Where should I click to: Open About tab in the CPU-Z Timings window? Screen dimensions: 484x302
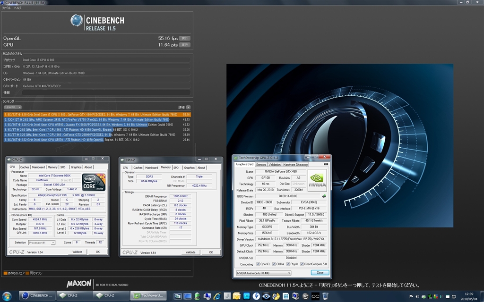pyautogui.click(x=201, y=168)
